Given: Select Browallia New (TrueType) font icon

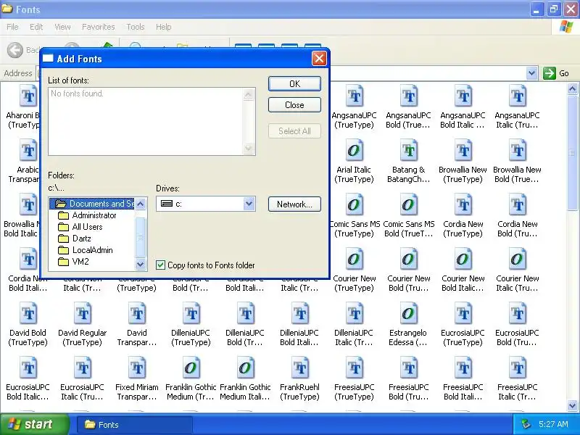Looking at the screenshot, I should tap(463, 151).
